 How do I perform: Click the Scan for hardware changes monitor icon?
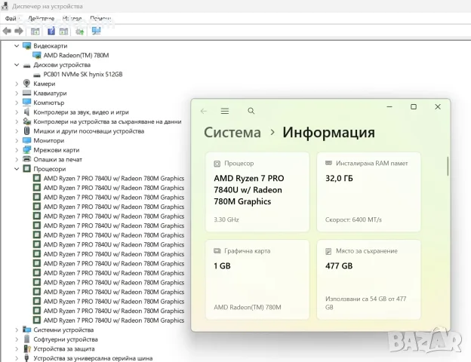pyautogui.click(x=96, y=31)
